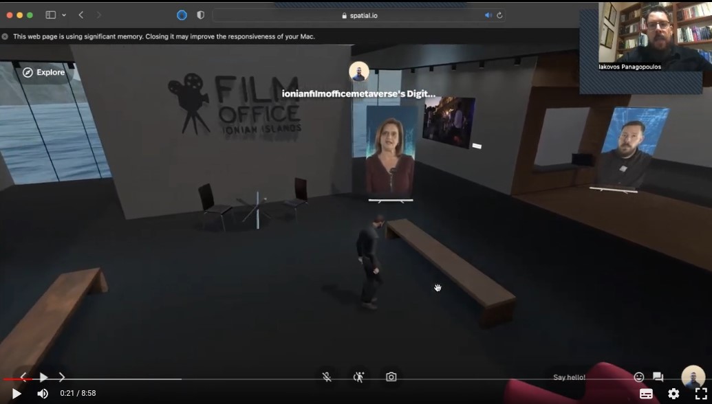
Task: Click the green fullscreen window button
Action: 30,15
